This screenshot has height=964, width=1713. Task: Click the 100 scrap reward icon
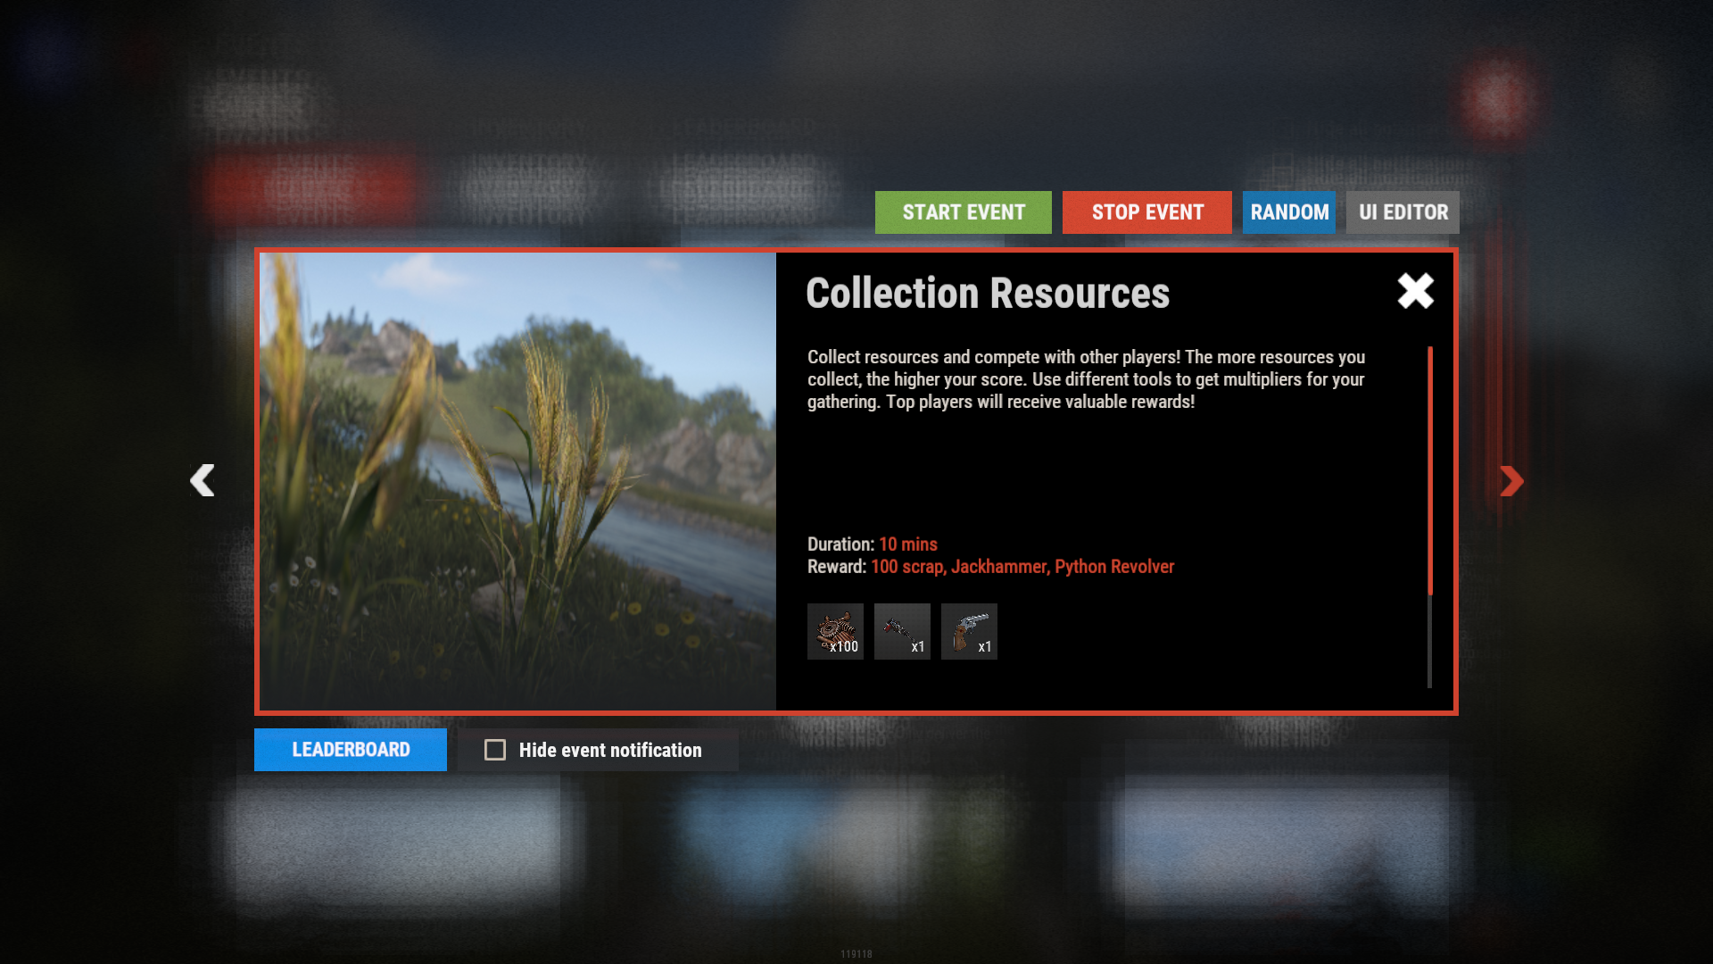(835, 631)
